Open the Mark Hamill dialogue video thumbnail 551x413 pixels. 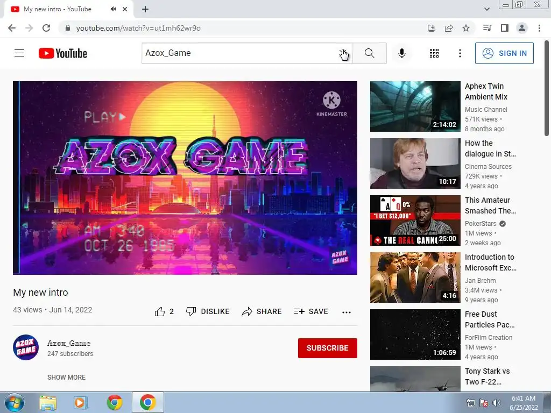click(415, 163)
